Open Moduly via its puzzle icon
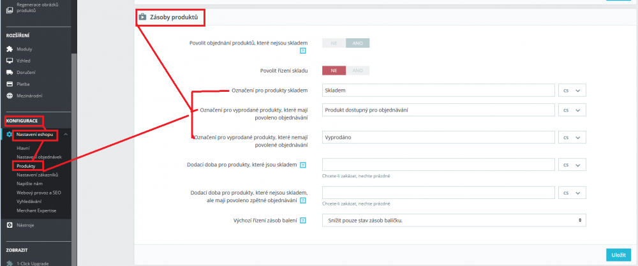 [x=10, y=49]
